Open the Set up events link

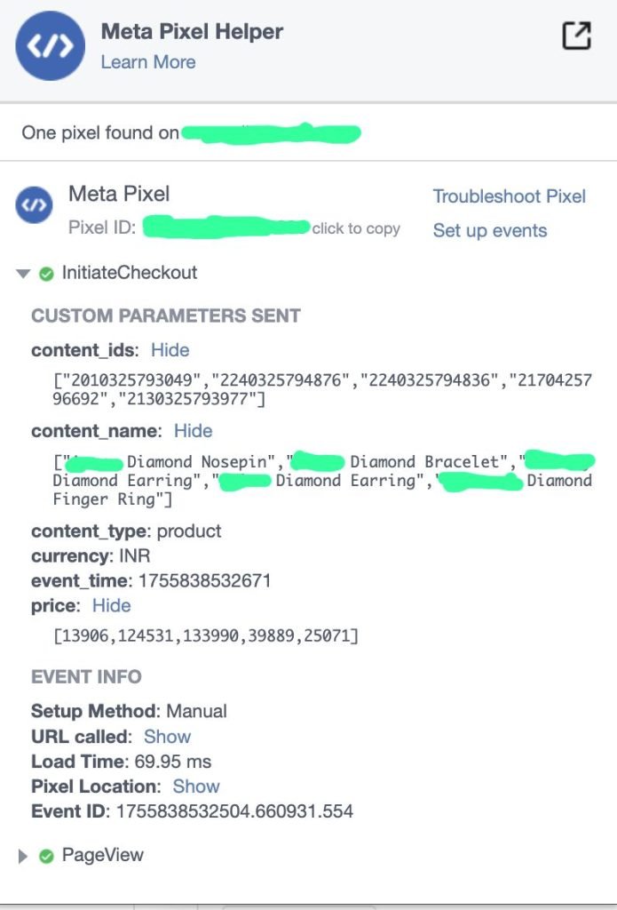click(490, 230)
